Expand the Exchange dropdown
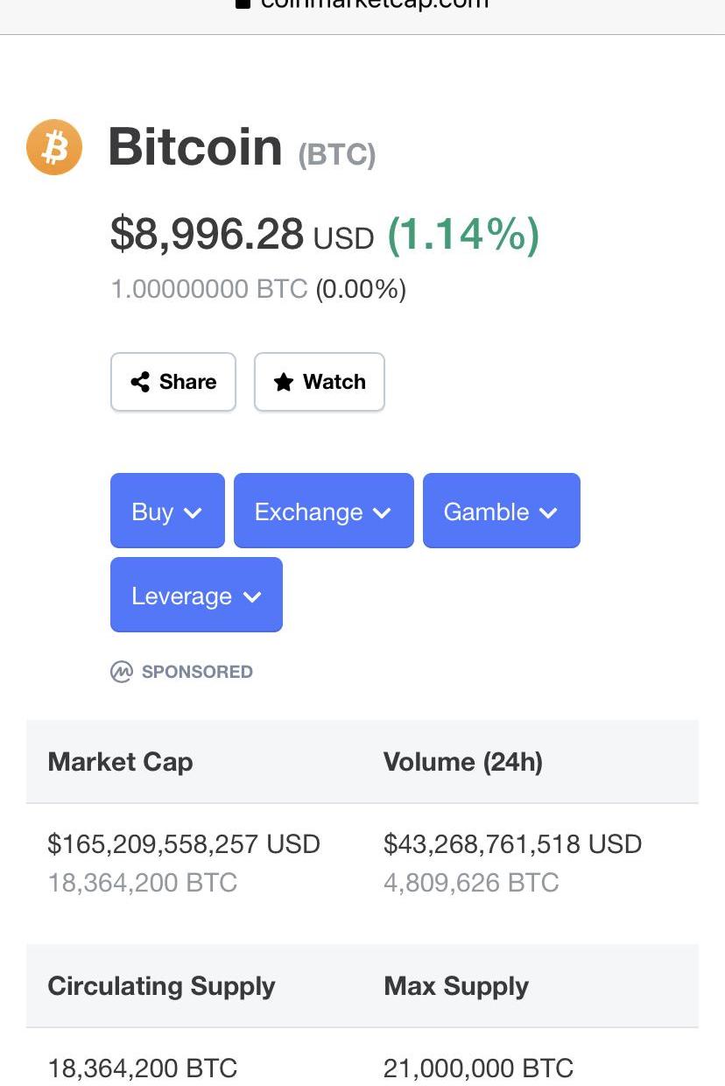The width and height of the screenshot is (725, 1086). coord(323,511)
